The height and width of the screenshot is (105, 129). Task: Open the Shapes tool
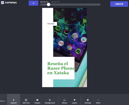click(x=37, y=101)
